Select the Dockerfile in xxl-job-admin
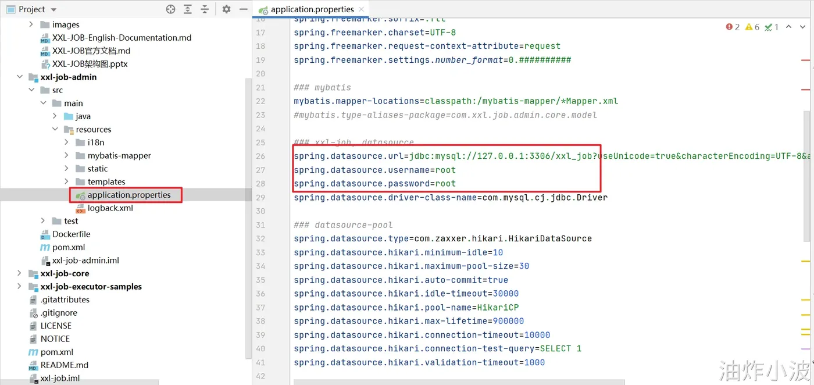The width and height of the screenshot is (814, 385). click(x=71, y=234)
